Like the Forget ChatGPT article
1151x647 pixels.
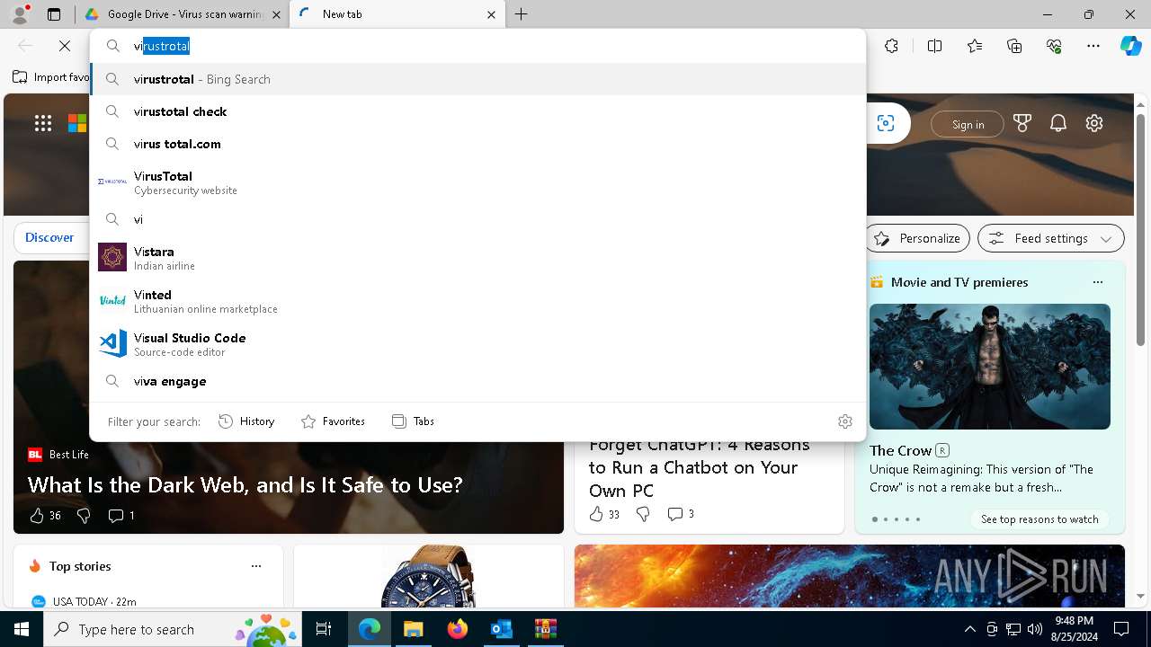604,514
